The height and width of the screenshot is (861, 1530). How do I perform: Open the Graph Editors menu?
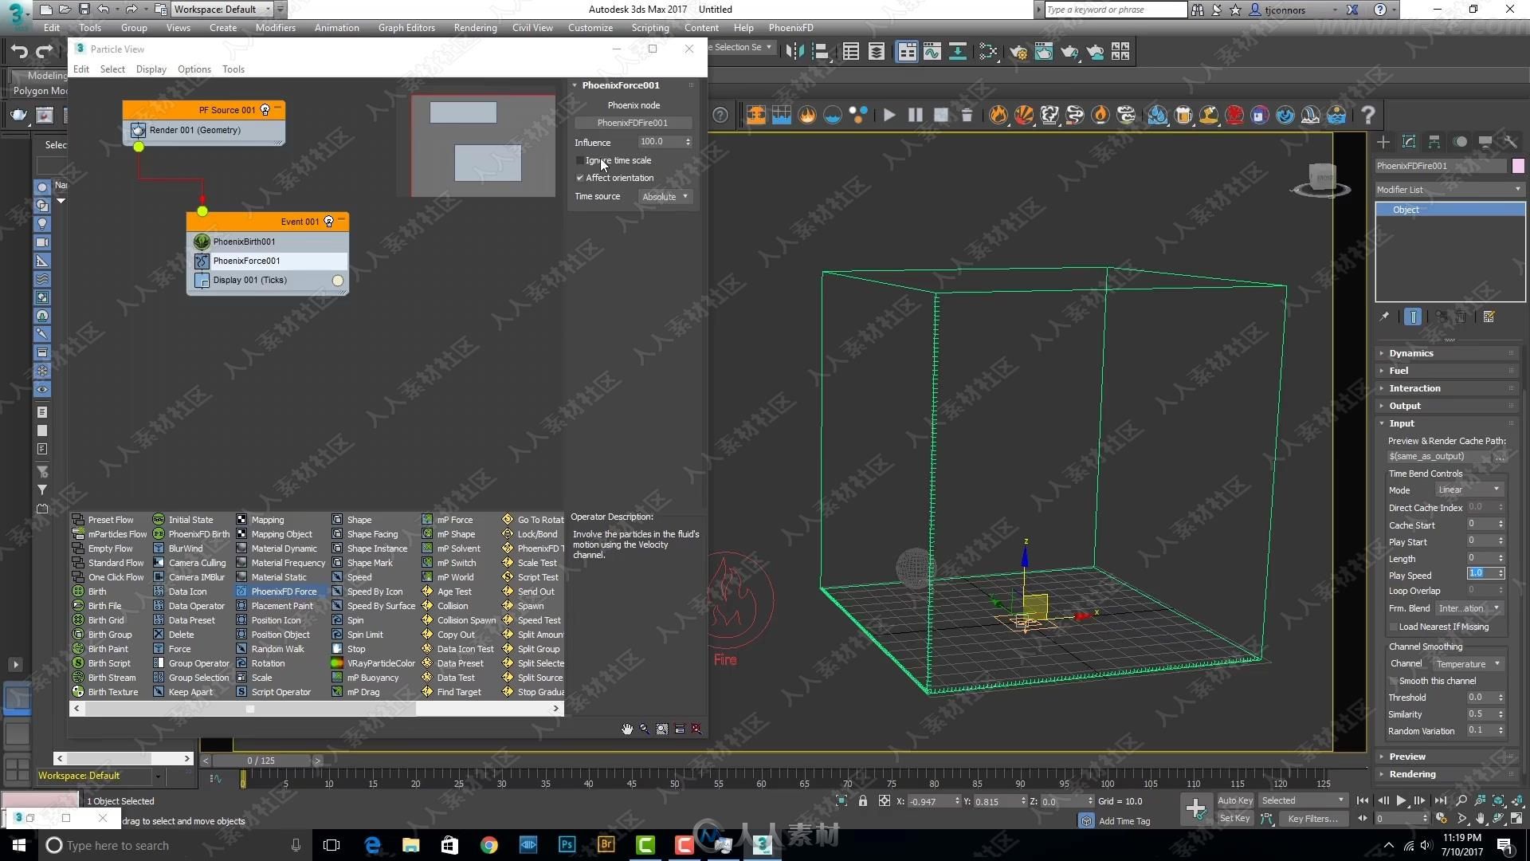[x=406, y=27]
